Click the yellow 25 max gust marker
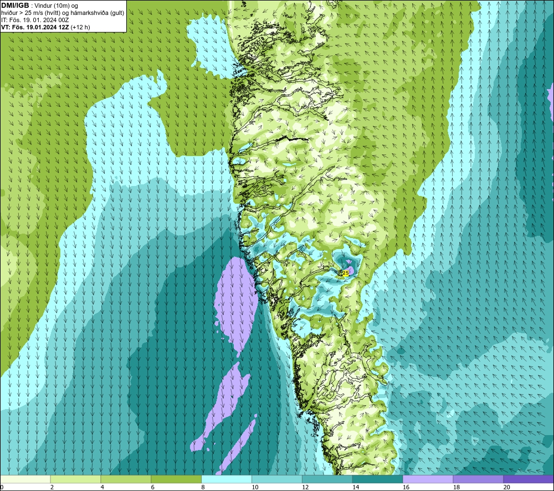This screenshot has height=491, width=554. tap(346, 273)
